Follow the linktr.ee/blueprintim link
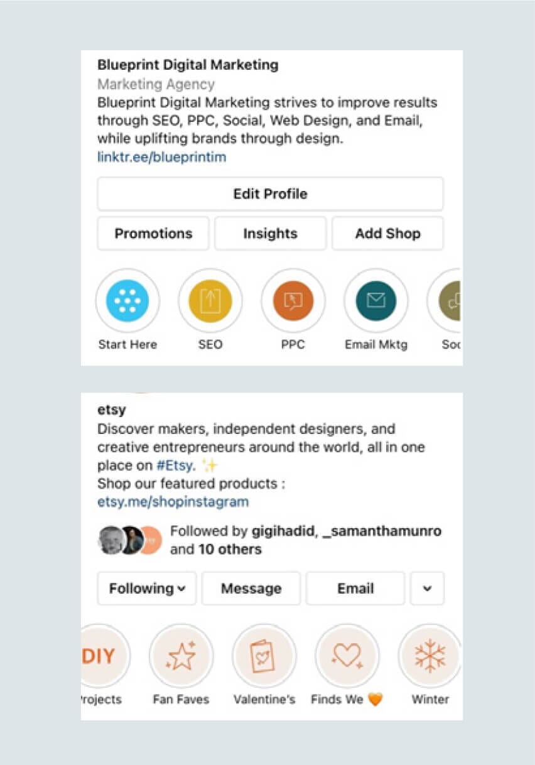535x765 pixels. (162, 157)
